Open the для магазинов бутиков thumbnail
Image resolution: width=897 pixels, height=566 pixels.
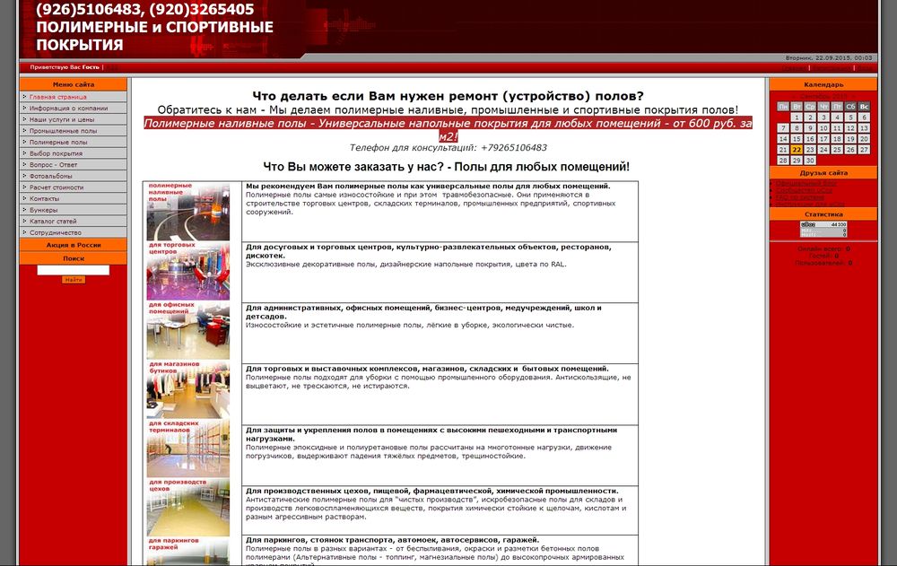tap(187, 390)
